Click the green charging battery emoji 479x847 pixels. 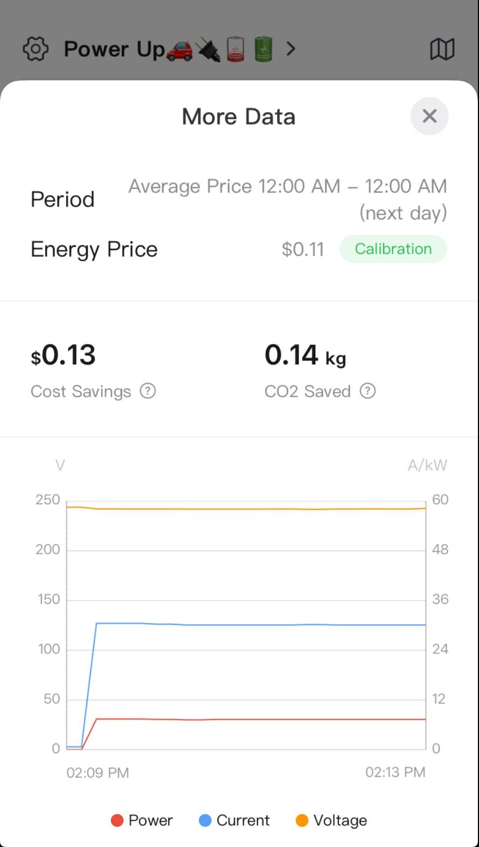click(263, 49)
